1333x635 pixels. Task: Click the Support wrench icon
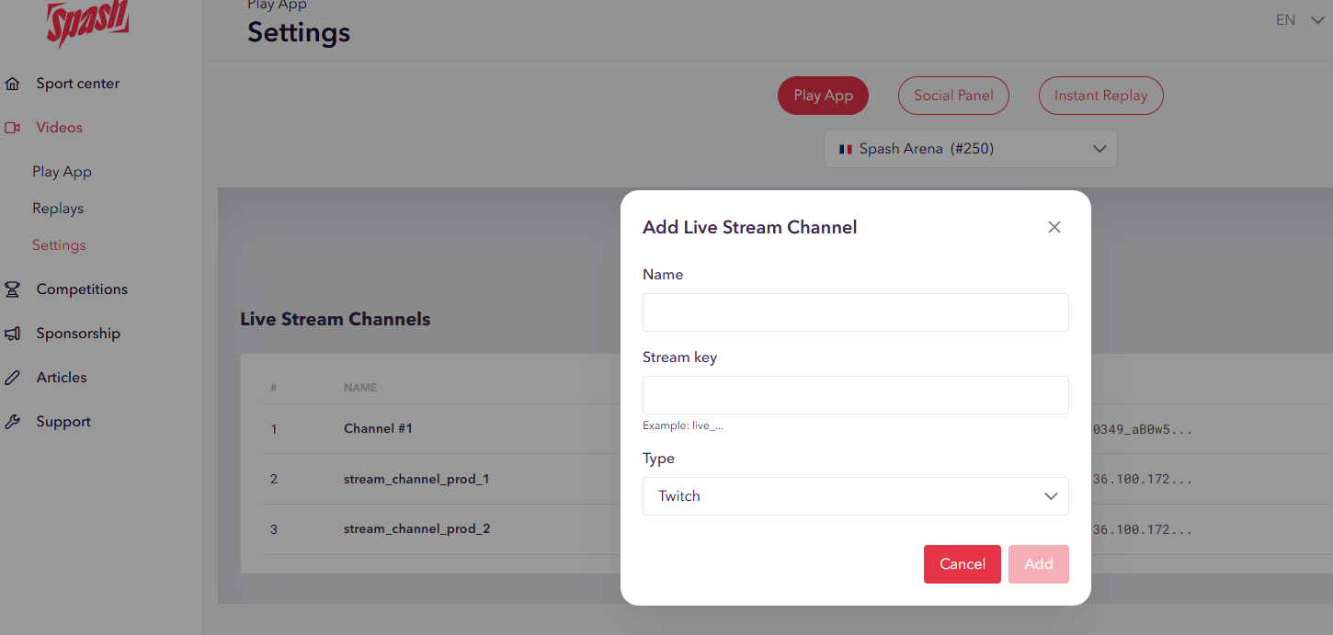click(13, 422)
